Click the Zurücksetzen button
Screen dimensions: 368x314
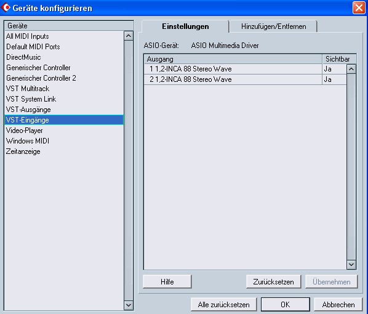tap(273, 281)
